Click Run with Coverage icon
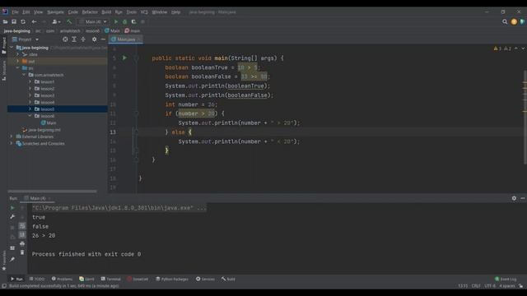Screen dimensions: 527x296 point(133,22)
